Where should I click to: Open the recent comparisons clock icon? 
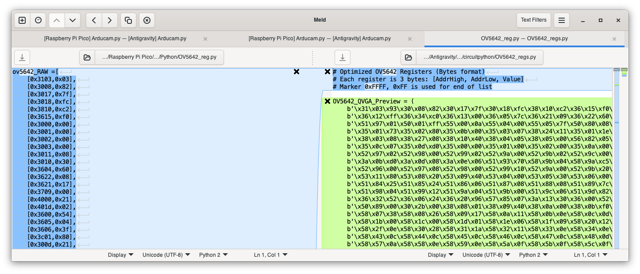[x=39, y=20]
